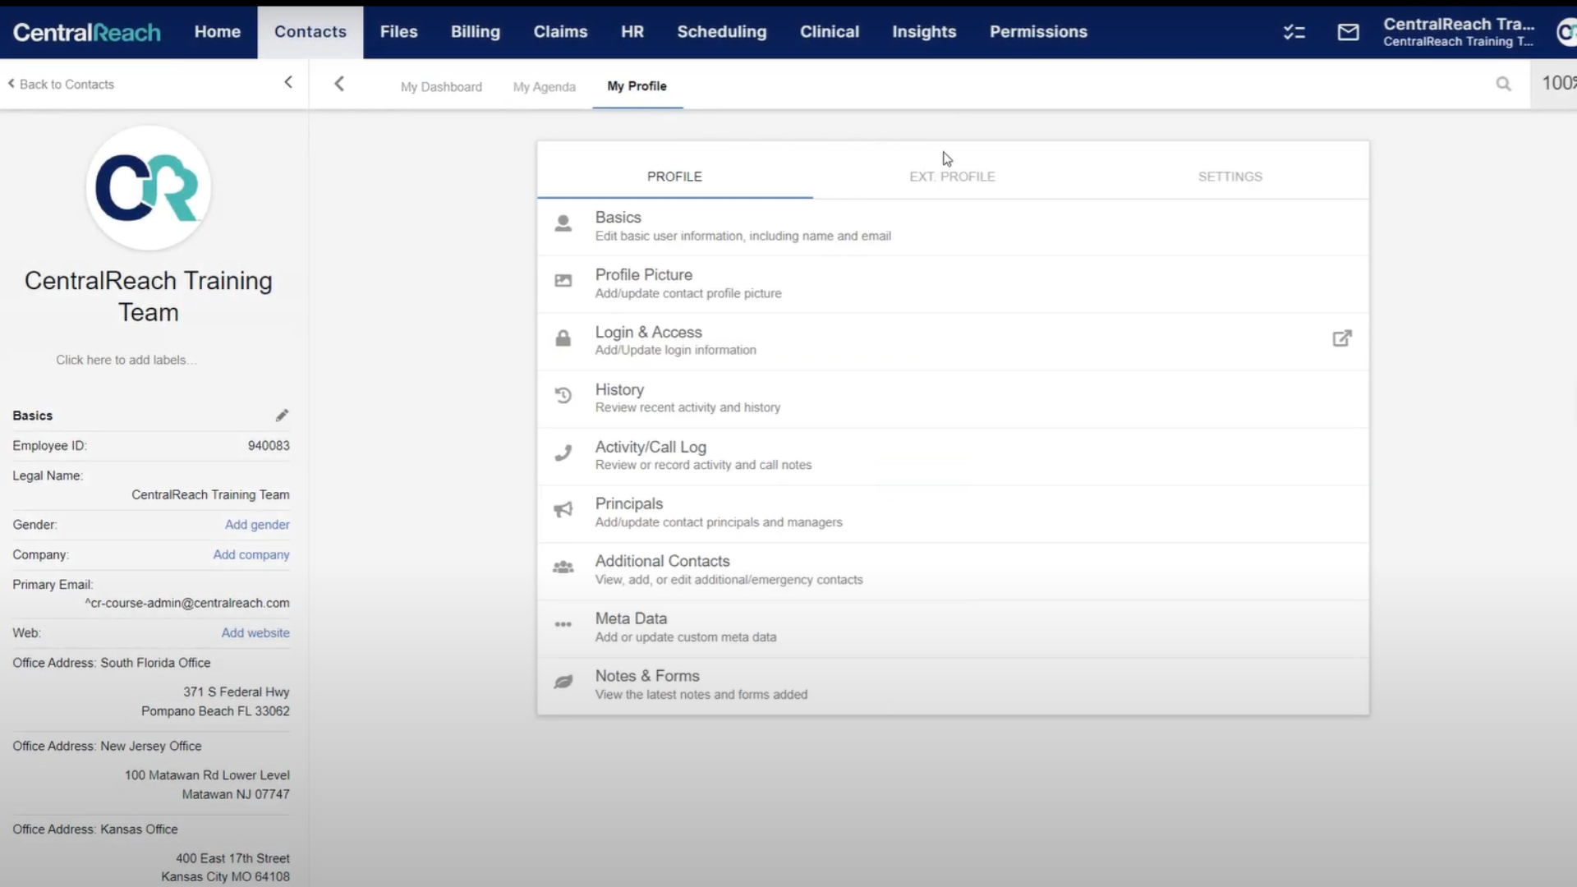
Task: Open the Additional Contacts section
Action: coord(953,571)
